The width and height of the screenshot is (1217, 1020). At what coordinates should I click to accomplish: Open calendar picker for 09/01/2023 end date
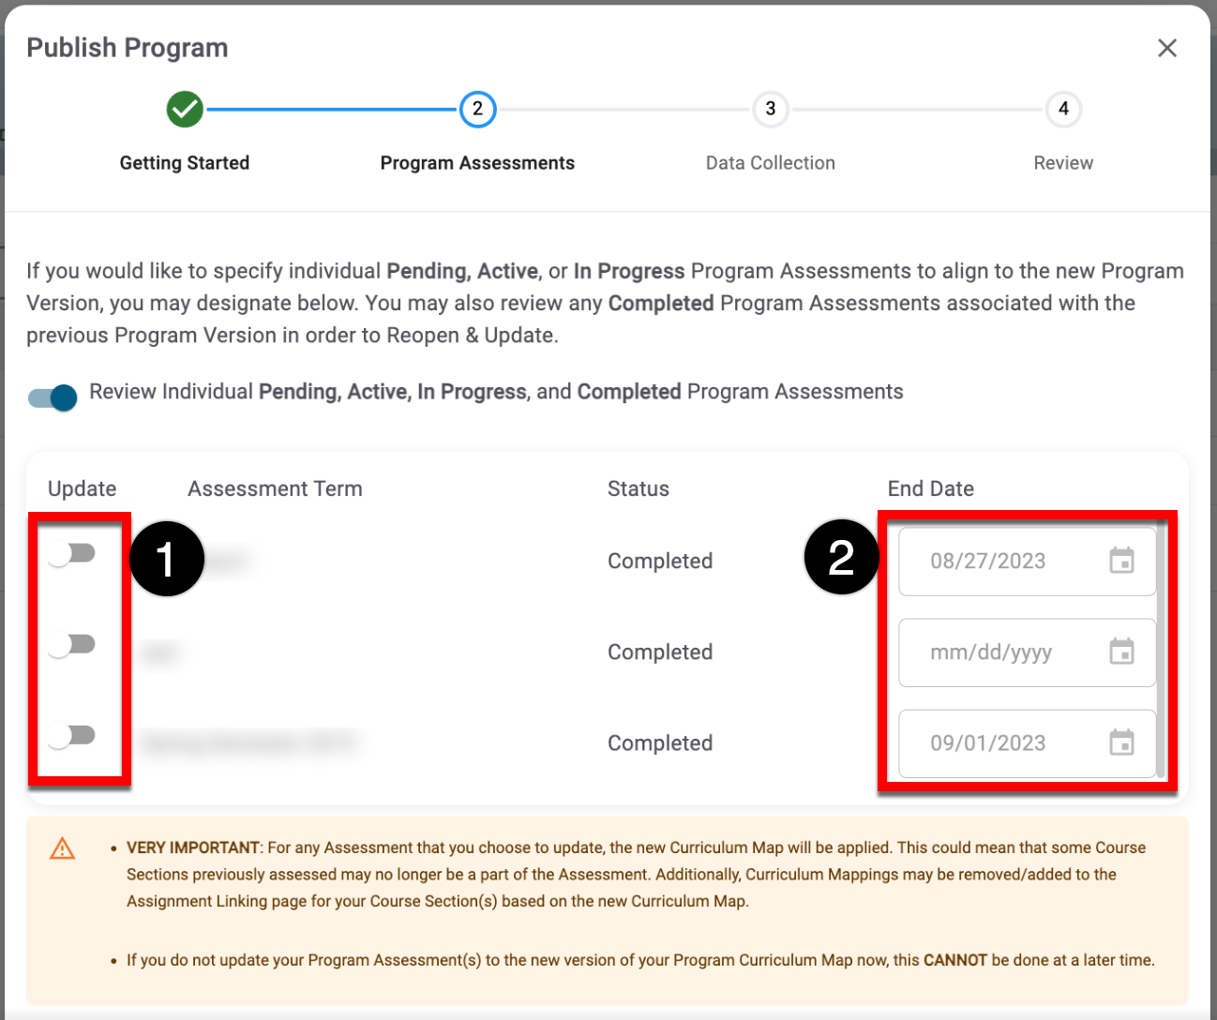[x=1121, y=743]
